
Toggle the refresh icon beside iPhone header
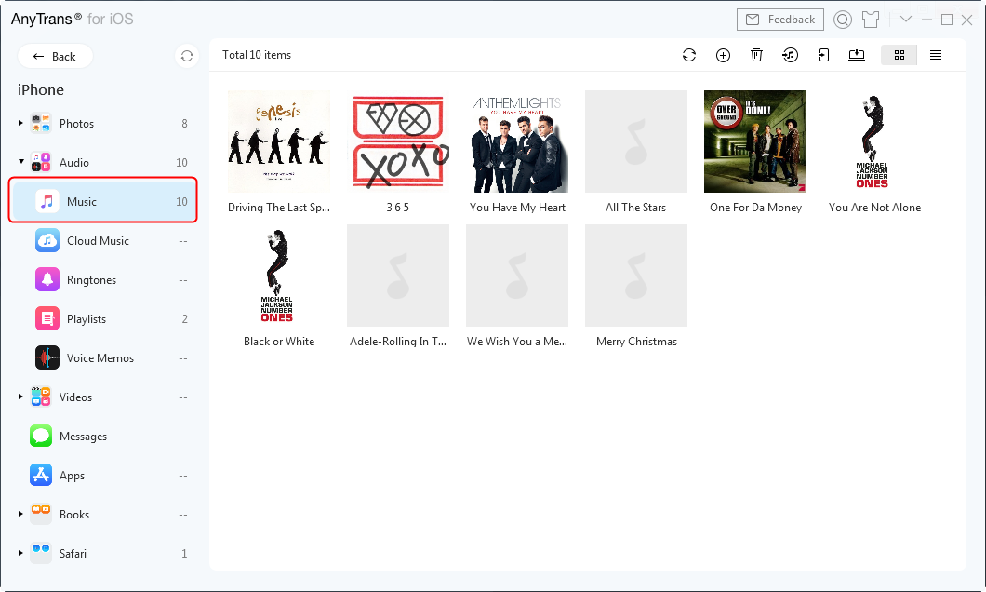pos(186,56)
